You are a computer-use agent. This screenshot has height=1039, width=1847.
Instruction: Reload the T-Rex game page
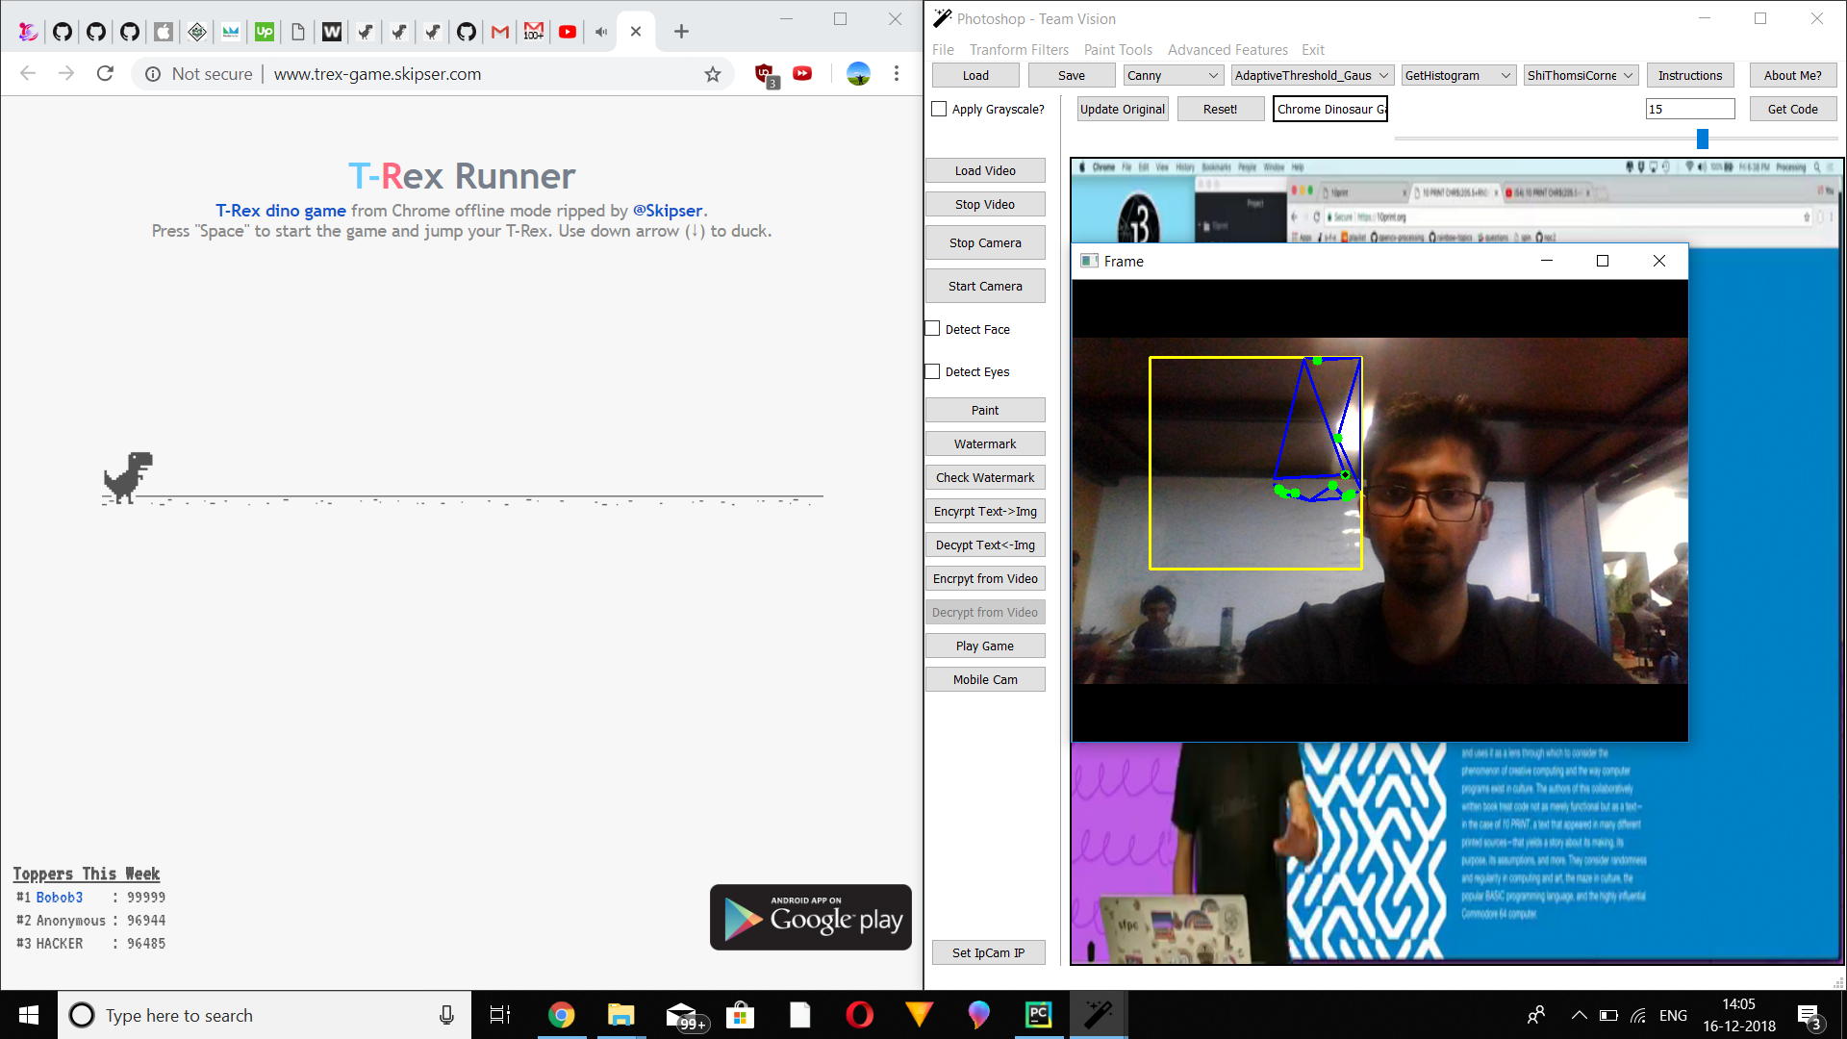tap(106, 74)
